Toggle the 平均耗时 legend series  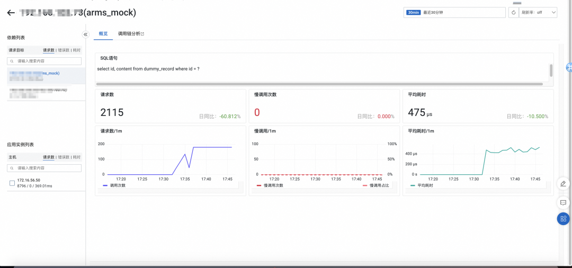click(x=422, y=185)
